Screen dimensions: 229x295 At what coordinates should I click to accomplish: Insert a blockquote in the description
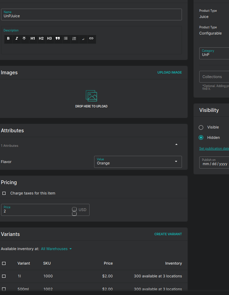click(57, 38)
